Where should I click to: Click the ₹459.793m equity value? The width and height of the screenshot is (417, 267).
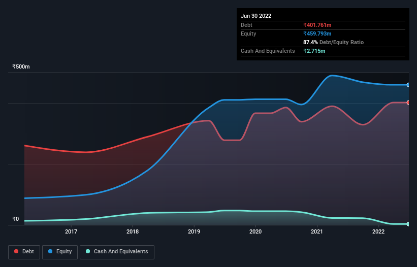[317, 34]
